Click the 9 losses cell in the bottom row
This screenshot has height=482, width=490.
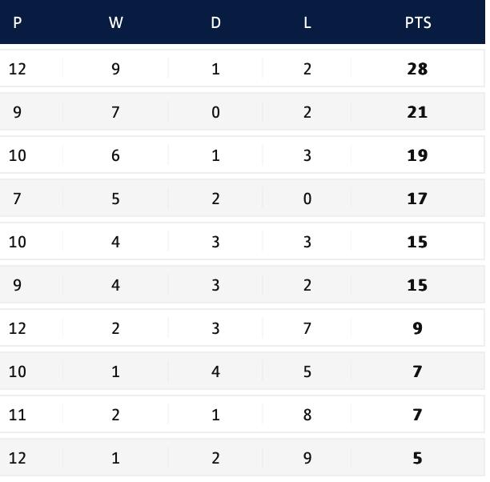tap(307, 458)
